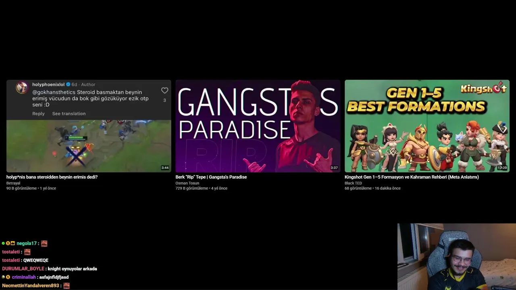The image size is (516, 290).
Task: Click title 'Berk "Rip" Tepe | Gangsta's Paradise'
Action: pos(211,177)
